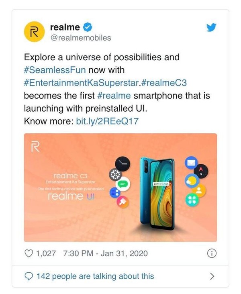Screen dimensions: 241x294
Task: Click the realme yellow profile avatar
Action: 35,33
